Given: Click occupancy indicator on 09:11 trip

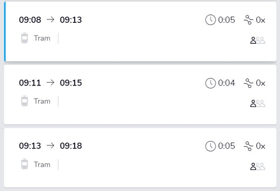Looking at the screenshot, I should click(x=258, y=104).
